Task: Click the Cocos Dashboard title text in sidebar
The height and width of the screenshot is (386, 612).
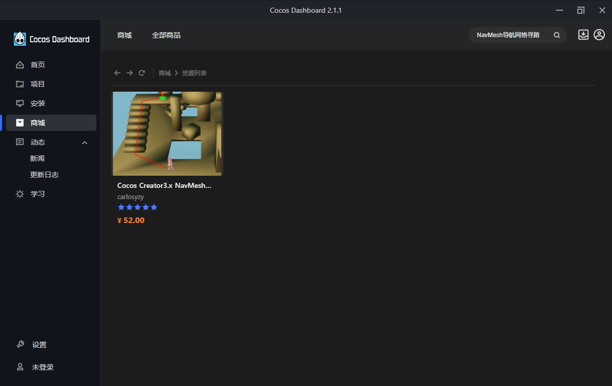Action: 60,39
